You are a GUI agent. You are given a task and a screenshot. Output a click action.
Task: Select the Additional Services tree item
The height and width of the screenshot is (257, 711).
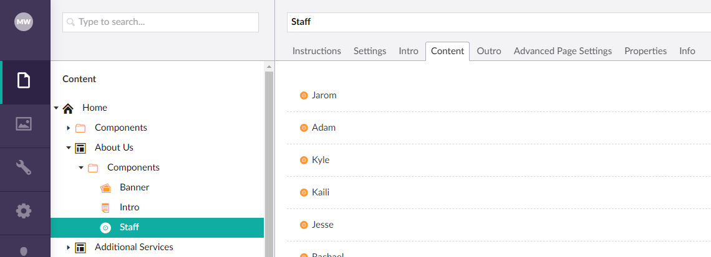133,247
